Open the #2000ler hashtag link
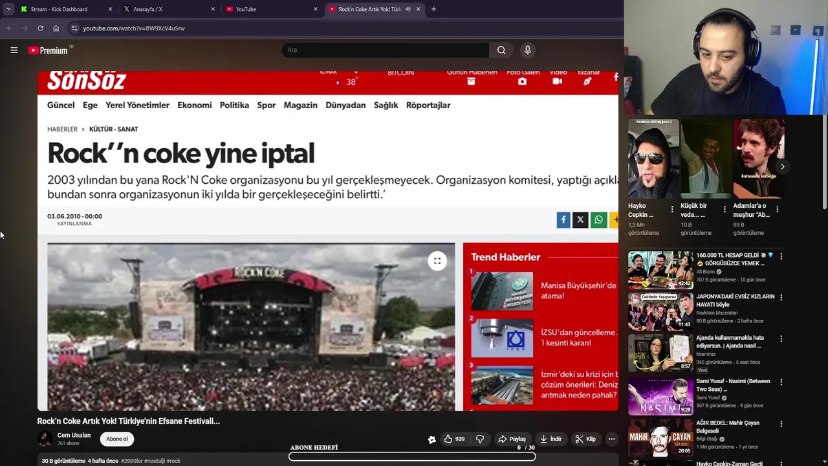Screen dimensions: 828x466 131,461
